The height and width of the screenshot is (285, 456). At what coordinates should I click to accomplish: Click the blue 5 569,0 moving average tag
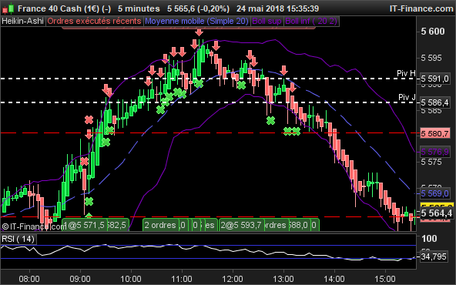click(x=434, y=193)
